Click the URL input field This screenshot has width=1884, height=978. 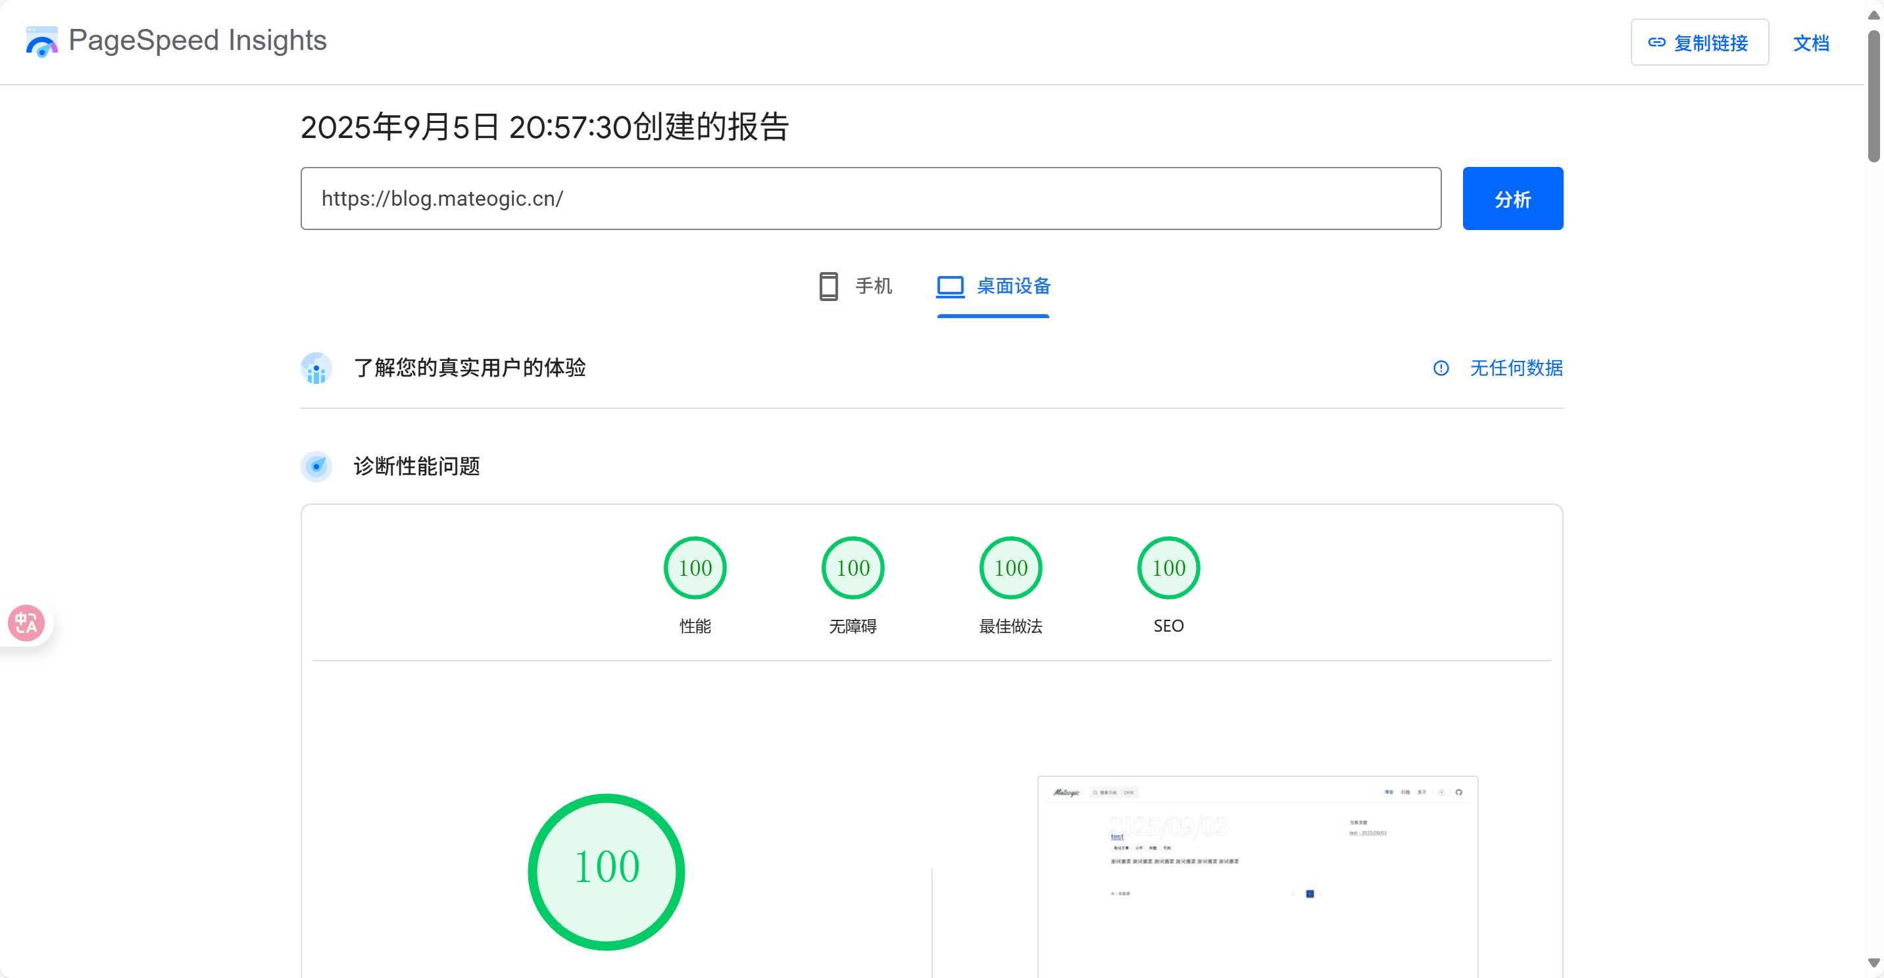tap(870, 198)
